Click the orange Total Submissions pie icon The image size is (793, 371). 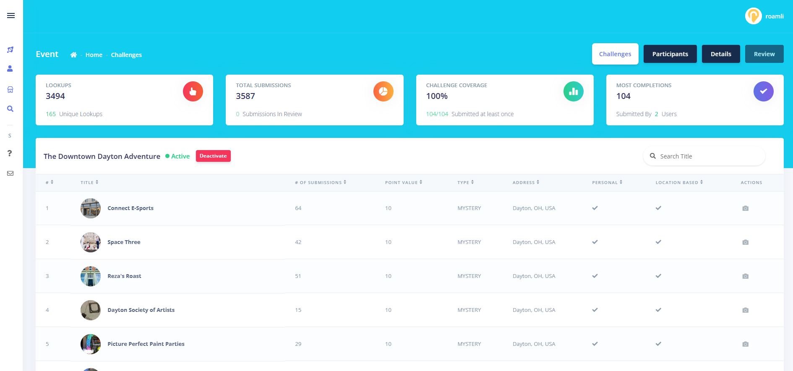coord(383,91)
